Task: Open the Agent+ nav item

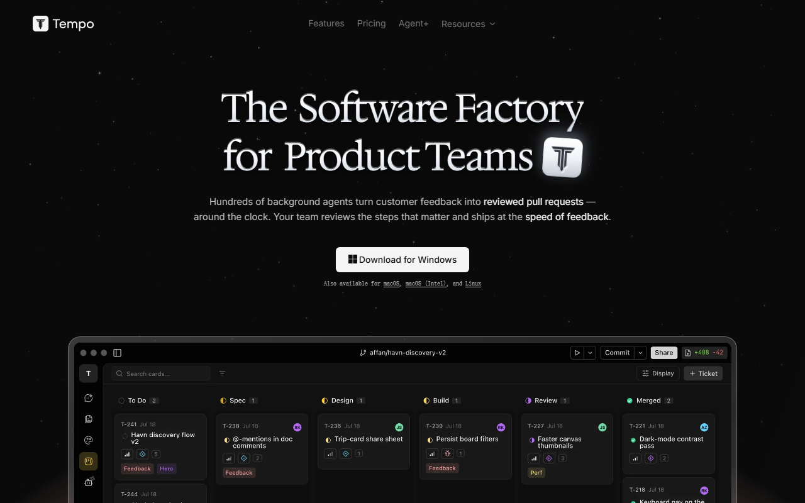Action: (x=413, y=23)
